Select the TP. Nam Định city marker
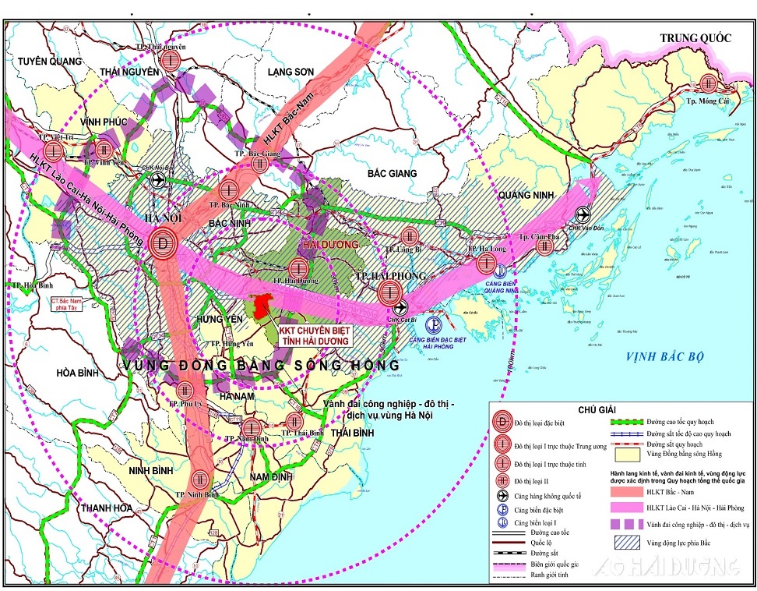Screen dimensions: 757x591 tap(252, 428)
